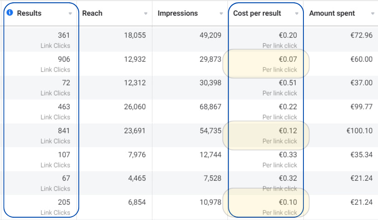Click the €100.10 amount spent value
Viewport: 378px width, 220px height.
(359, 131)
